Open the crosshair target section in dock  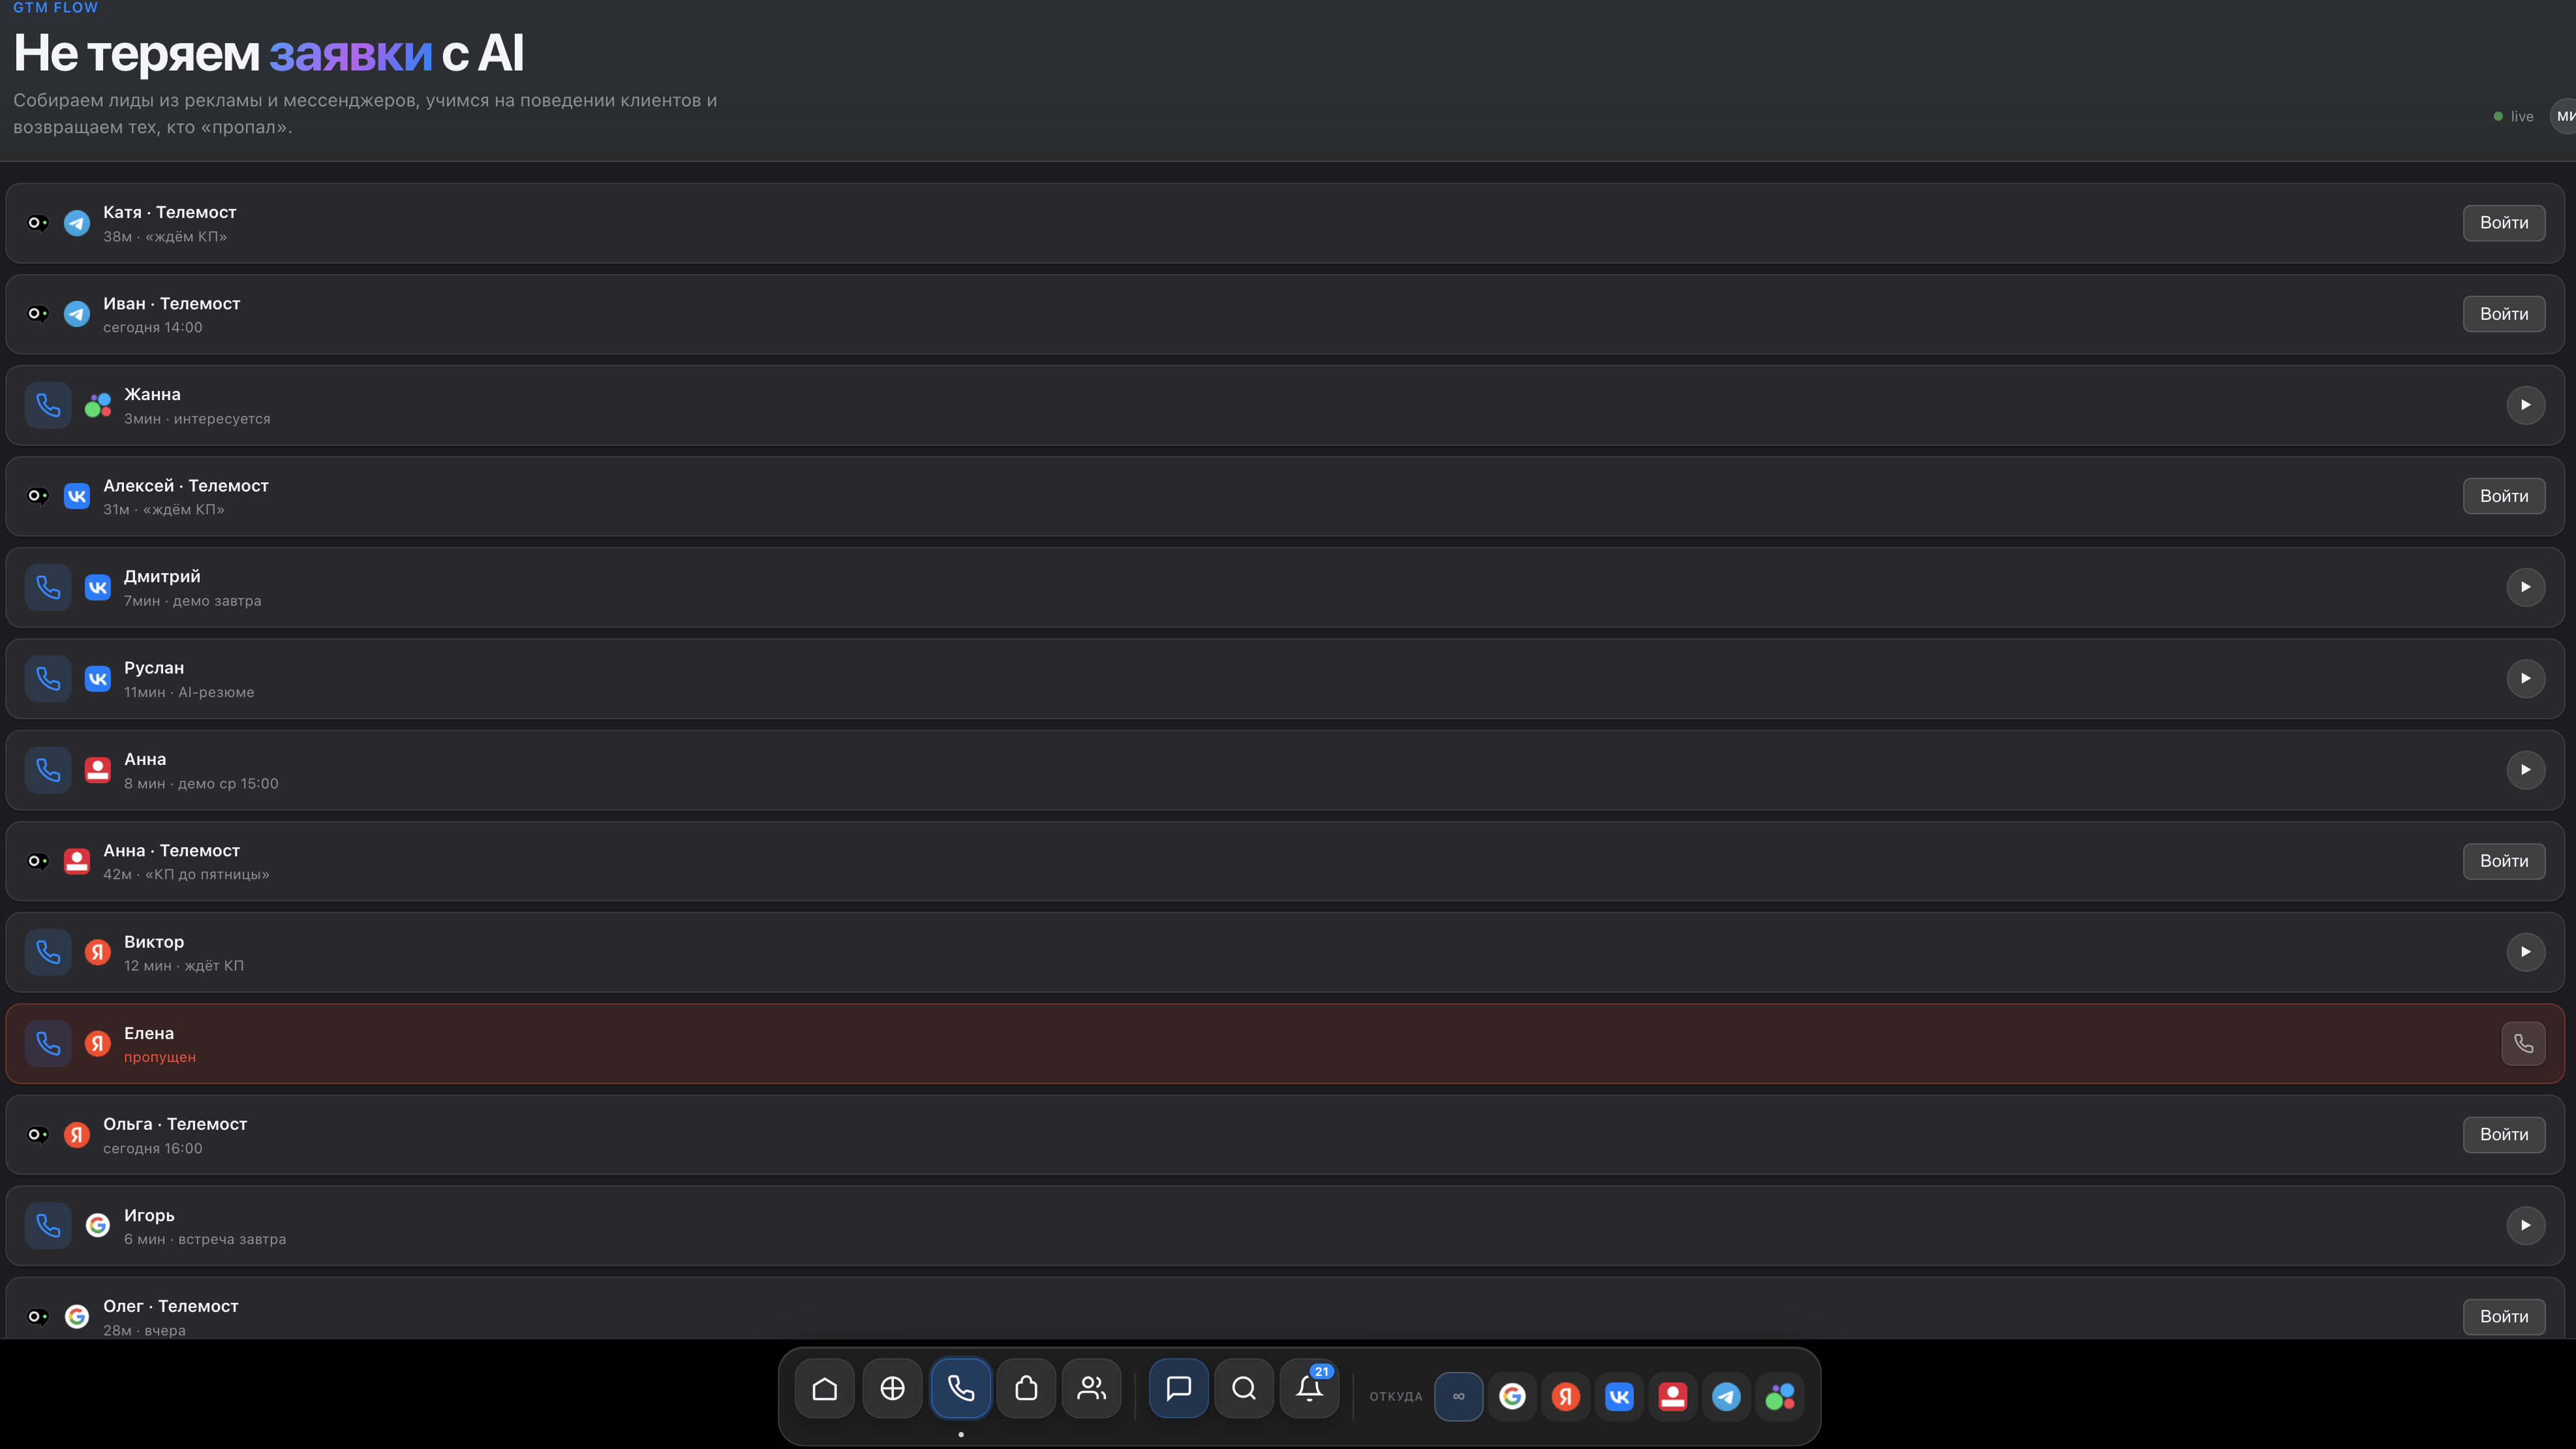pos(892,1388)
